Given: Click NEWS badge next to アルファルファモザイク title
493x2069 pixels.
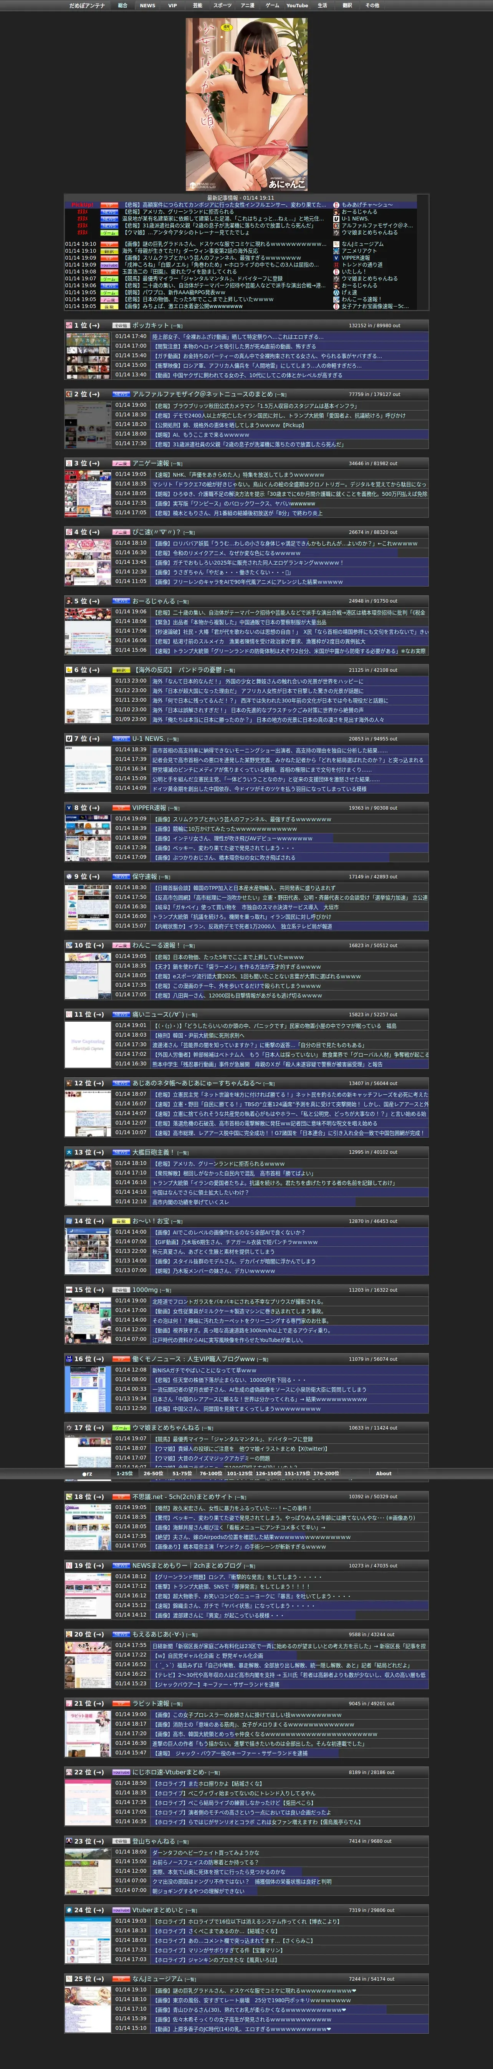Looking at the screenshot, I should (121, 394).
